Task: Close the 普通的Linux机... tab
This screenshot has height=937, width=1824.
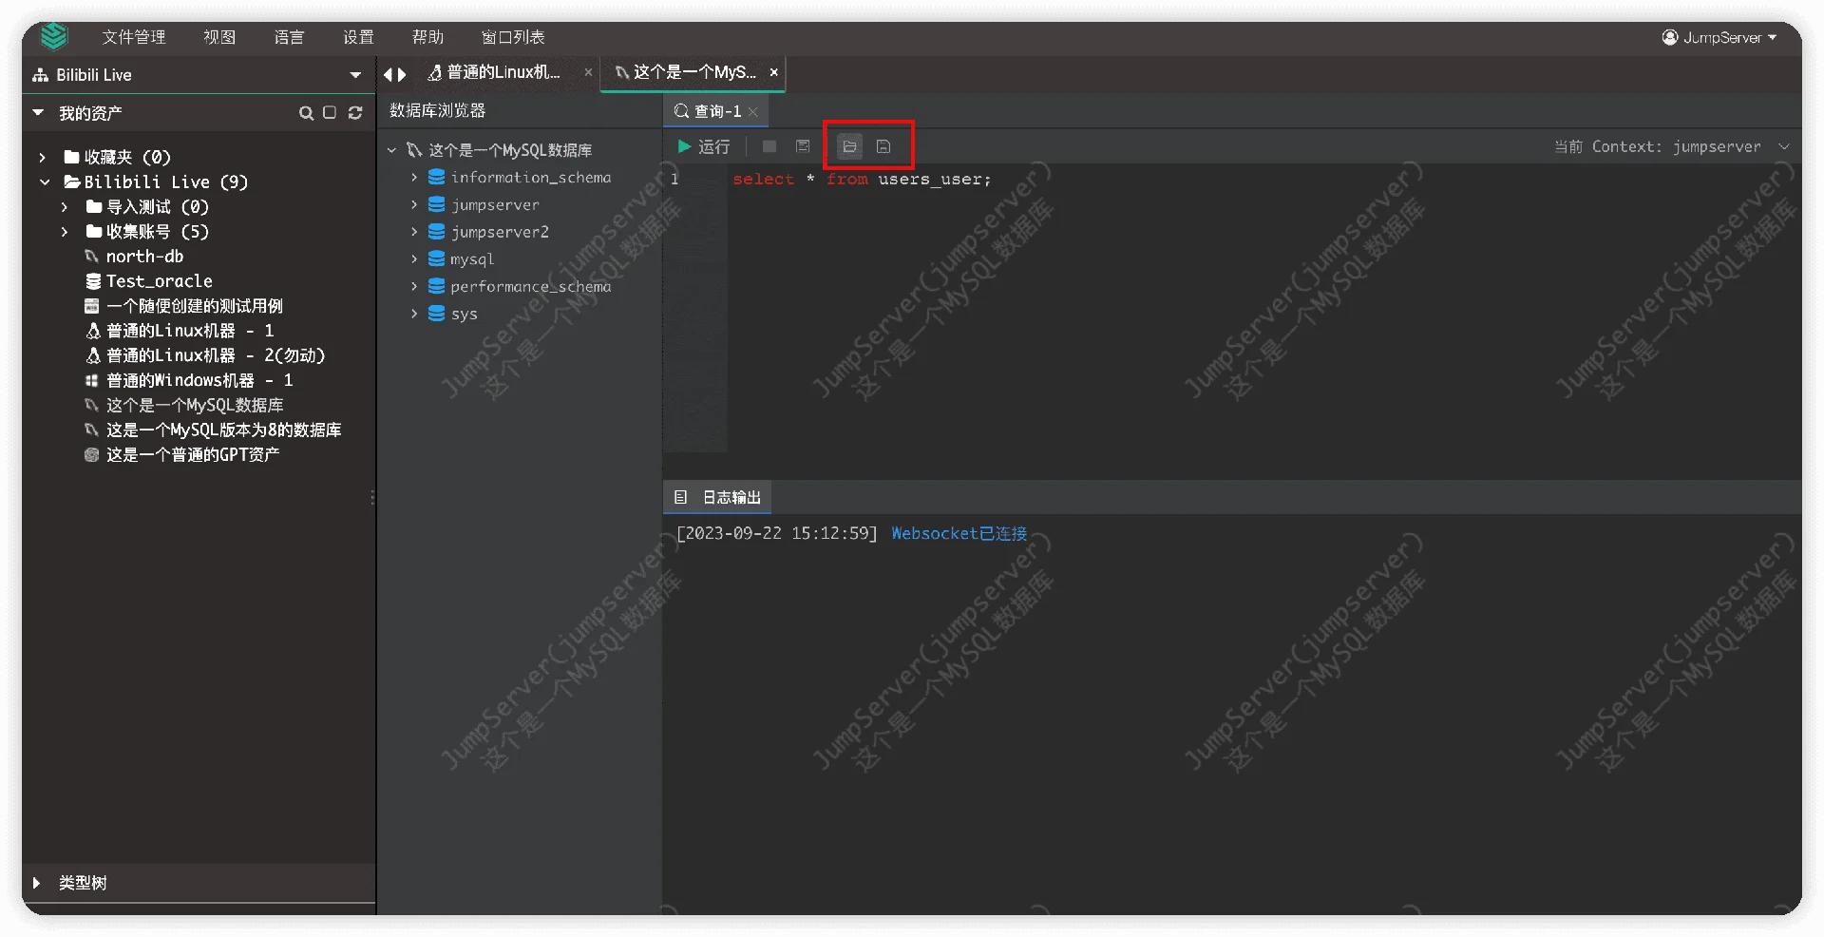Action: pos(588,72)
